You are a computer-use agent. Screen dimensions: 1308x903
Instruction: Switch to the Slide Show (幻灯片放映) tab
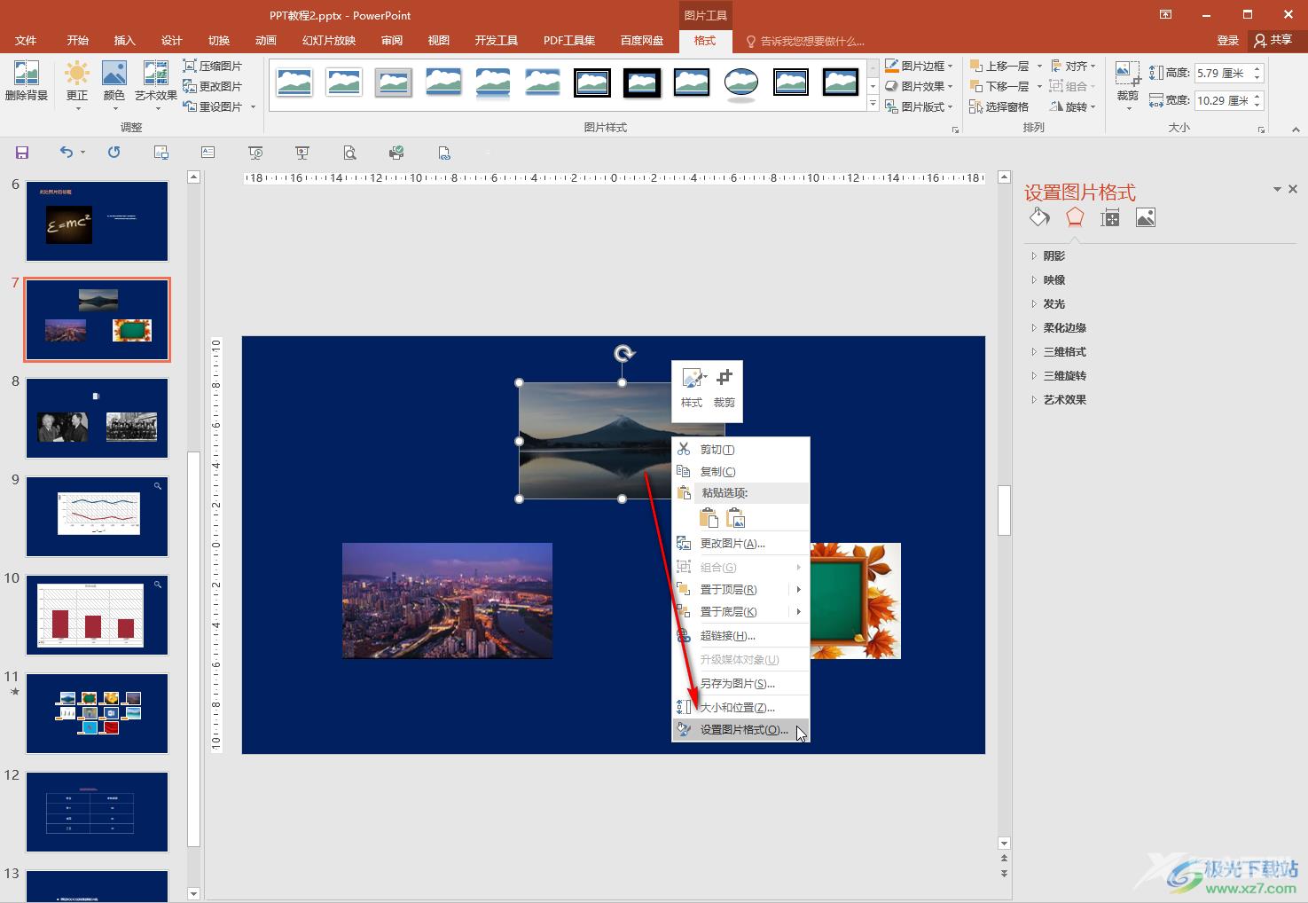[329, 41]
